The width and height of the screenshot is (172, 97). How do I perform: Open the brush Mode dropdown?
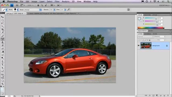tap(33, 10)
